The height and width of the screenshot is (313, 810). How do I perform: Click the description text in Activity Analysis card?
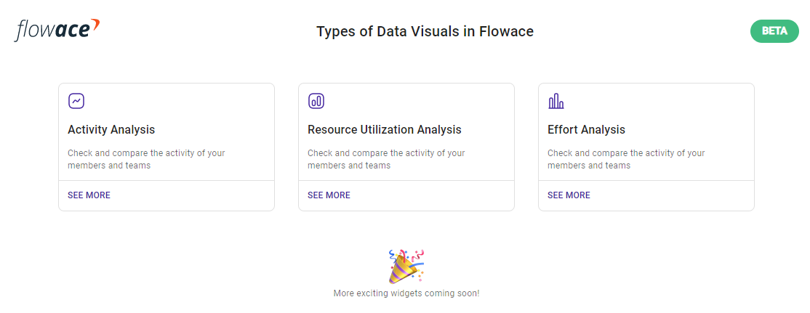(146, 159)
